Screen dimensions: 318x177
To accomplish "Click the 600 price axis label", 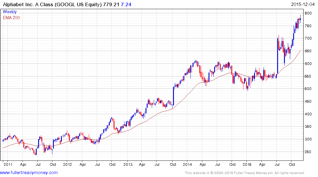I will coord(308,63).
